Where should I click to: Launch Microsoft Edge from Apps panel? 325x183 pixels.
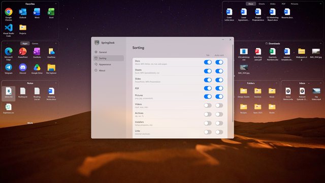click(x=9, y=54)
